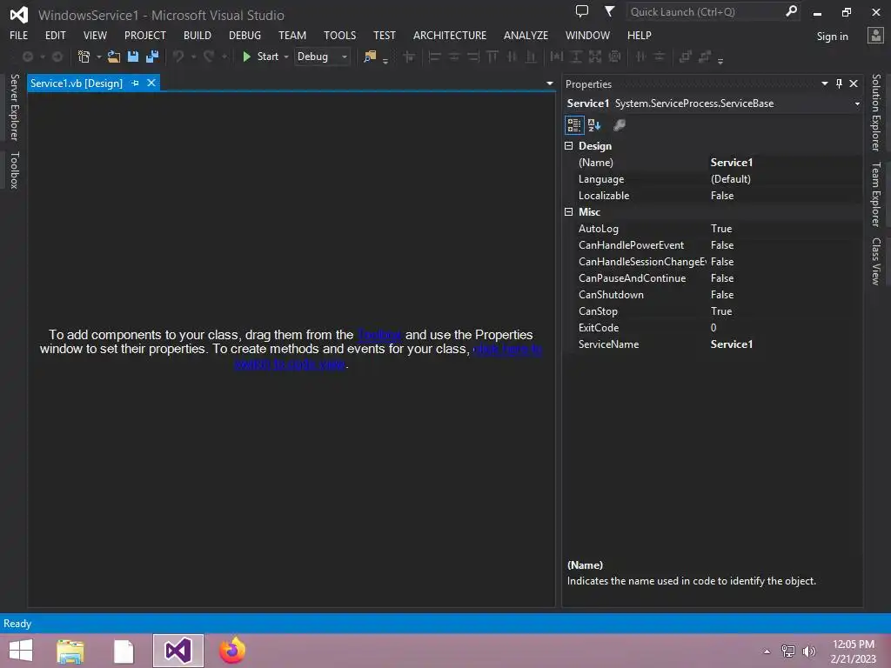891x668 pixels.
Task: Click the New Project toolbar icon
Action: click(84, 57)
